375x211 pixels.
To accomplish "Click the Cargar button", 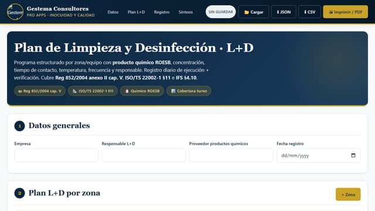I will (x=254, y=12).
